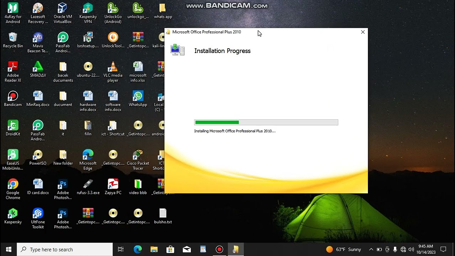The width and height of the screenshot is (455, 256).
Task: Click the Kaspersky VPN desktop shortcut
Action: [x=88, y=13]
